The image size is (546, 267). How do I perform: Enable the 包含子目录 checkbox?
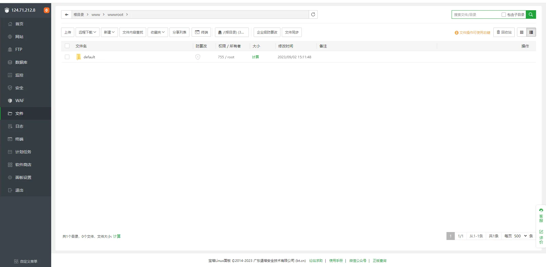(x=504, y=15)
